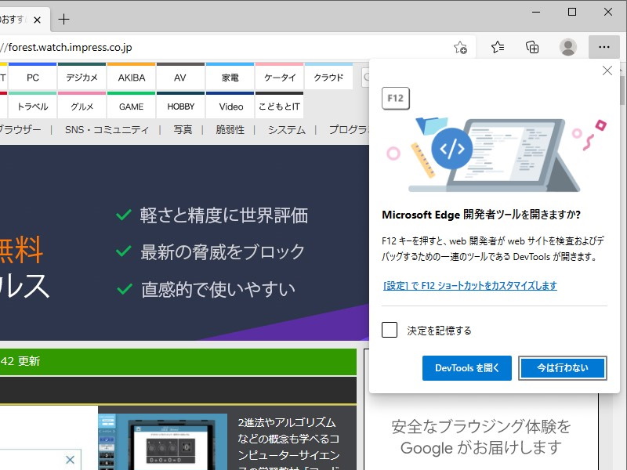
Task: Close the current browser tab
Action: coord(36,20)
